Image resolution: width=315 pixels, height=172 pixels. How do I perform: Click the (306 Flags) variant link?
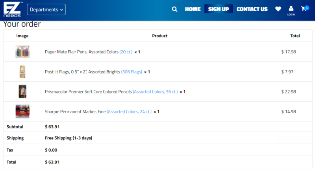point(132,72)
